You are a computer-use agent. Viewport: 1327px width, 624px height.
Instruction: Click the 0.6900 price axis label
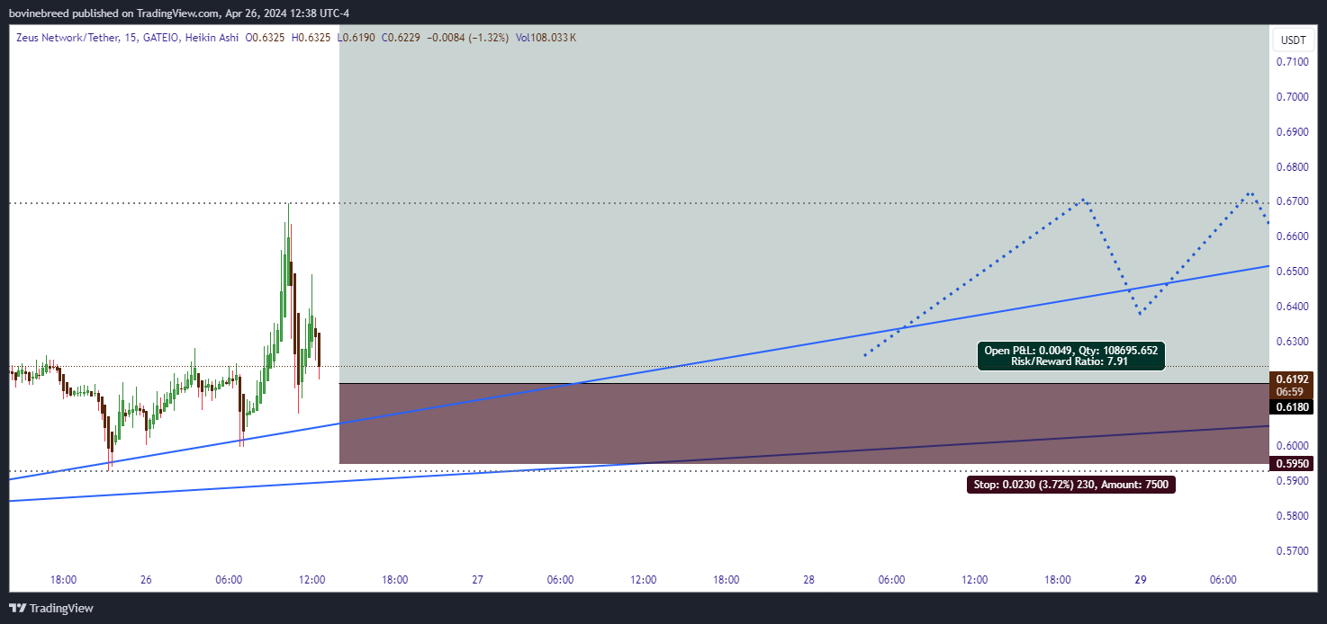coord(1292,131)
